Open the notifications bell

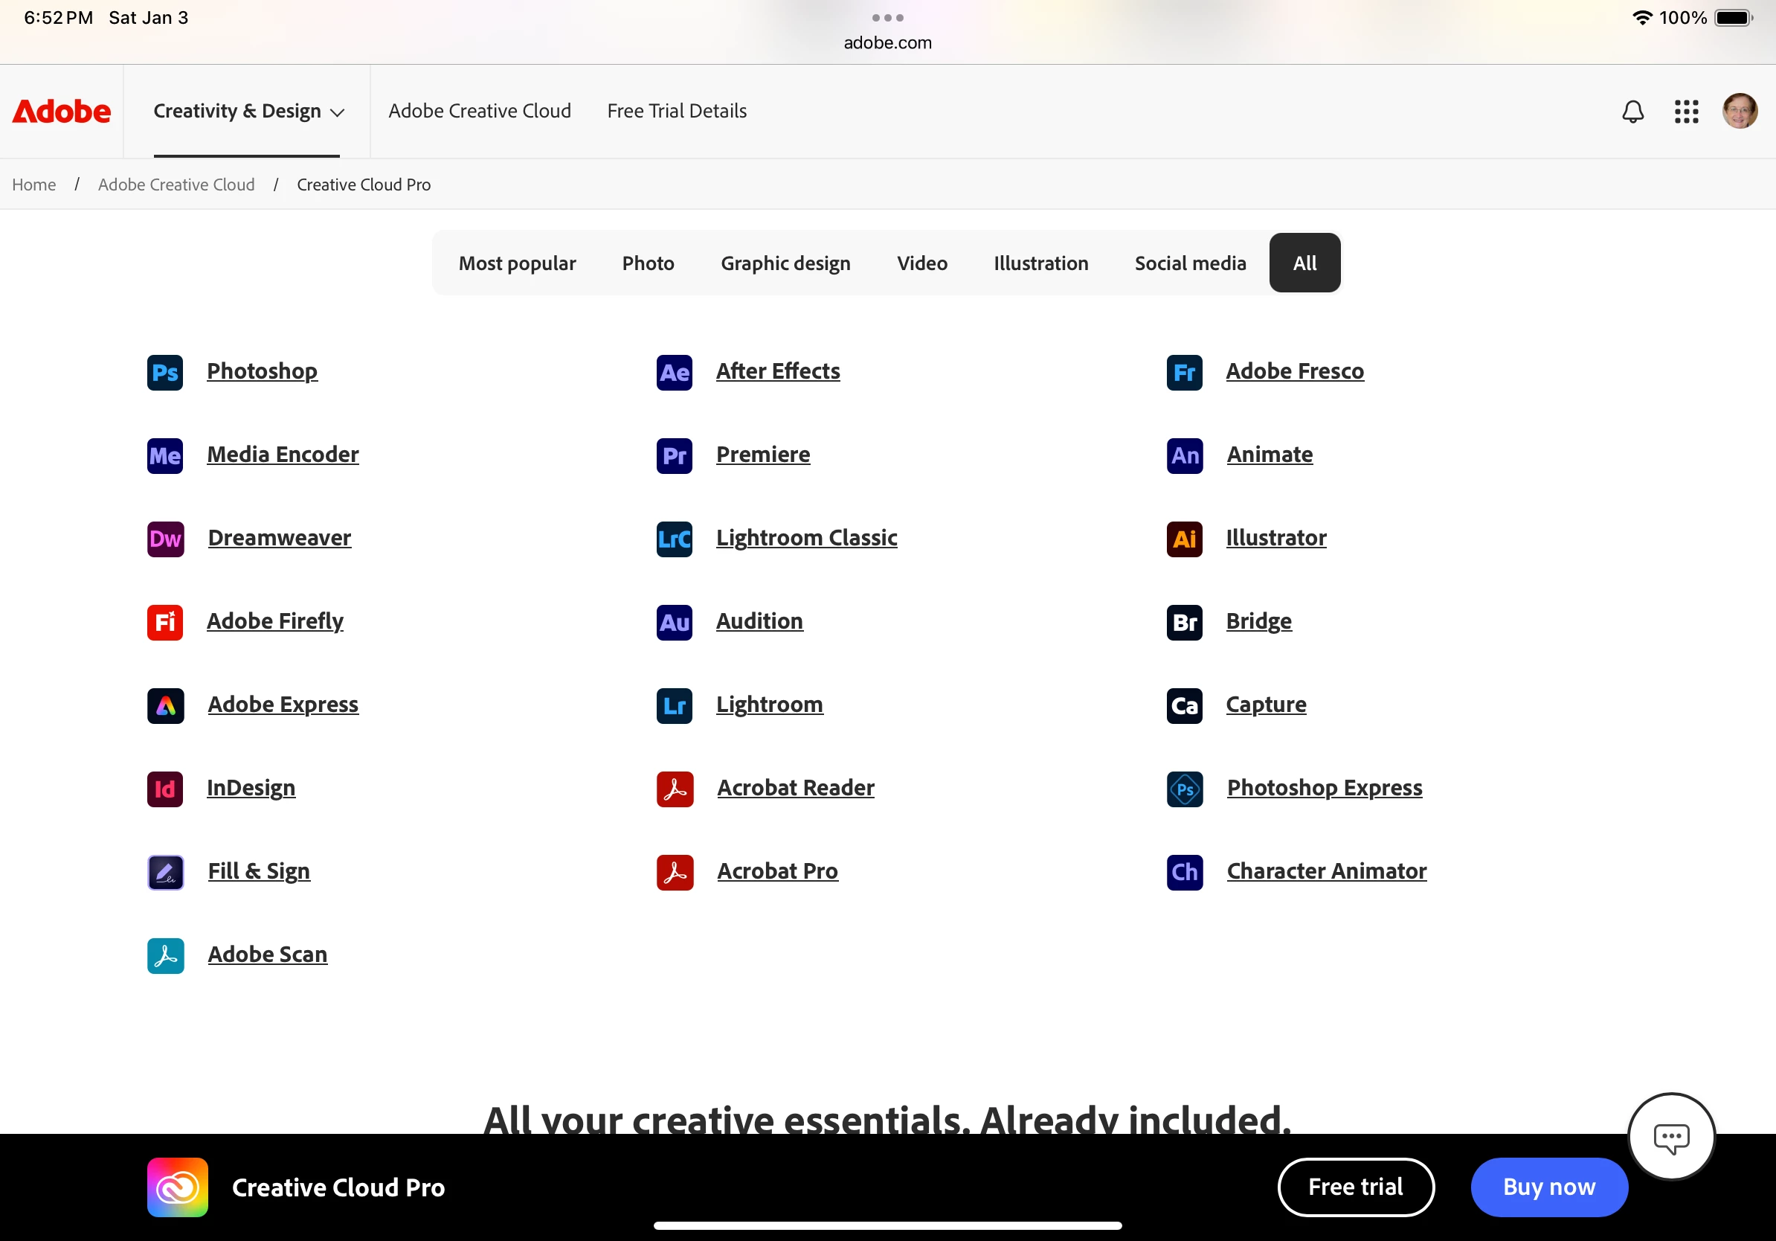(x=1632, y=112)
